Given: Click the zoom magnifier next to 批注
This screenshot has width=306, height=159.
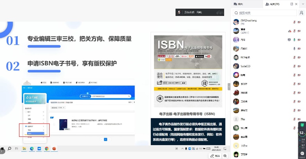Looking at the screenshot, I should [x=225, y=156].
